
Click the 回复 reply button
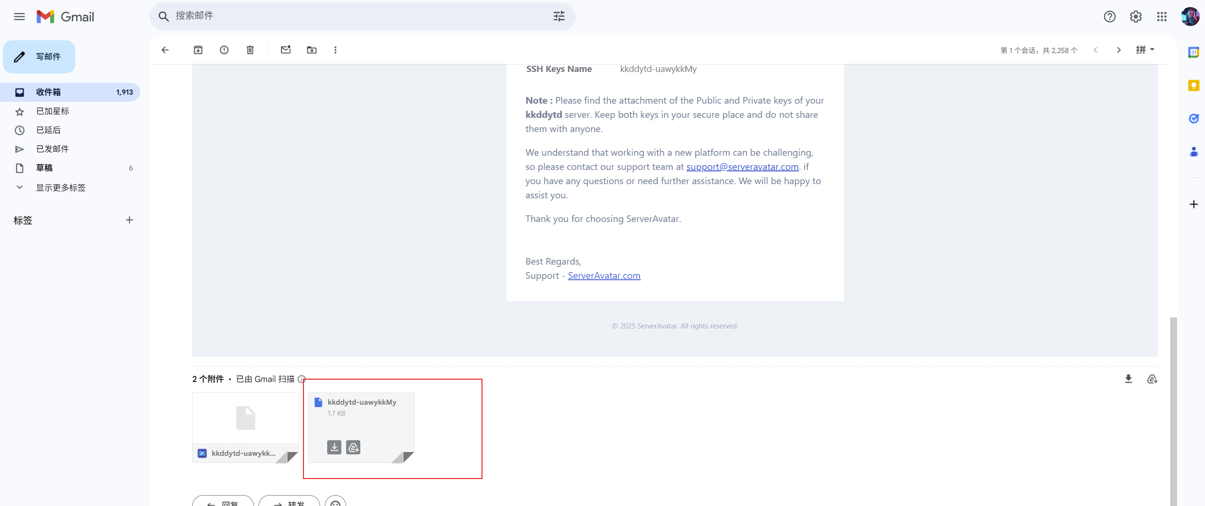point(223,501)
